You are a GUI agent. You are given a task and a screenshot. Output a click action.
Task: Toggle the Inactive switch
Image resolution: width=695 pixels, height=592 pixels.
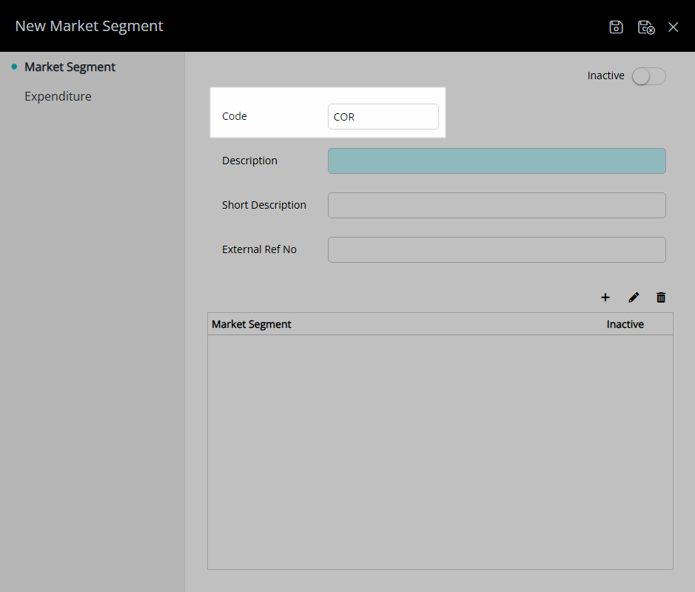pos(649,76)
